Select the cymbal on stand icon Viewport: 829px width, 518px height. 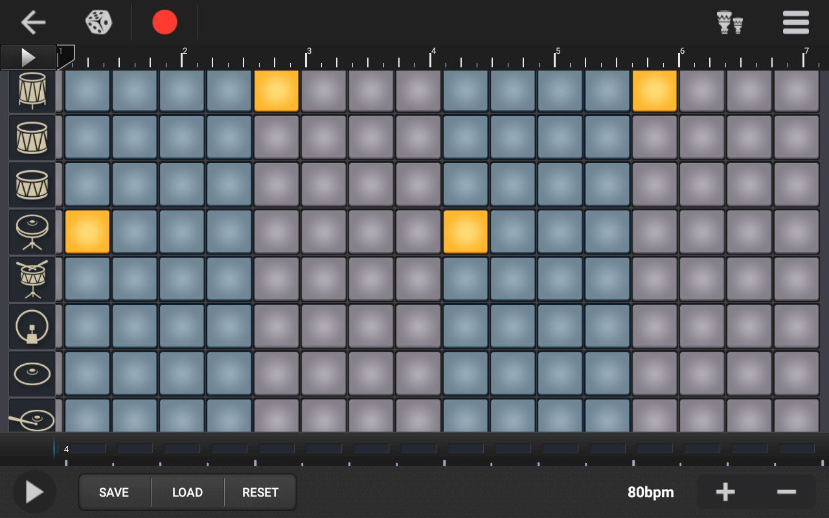pos(32,232)
